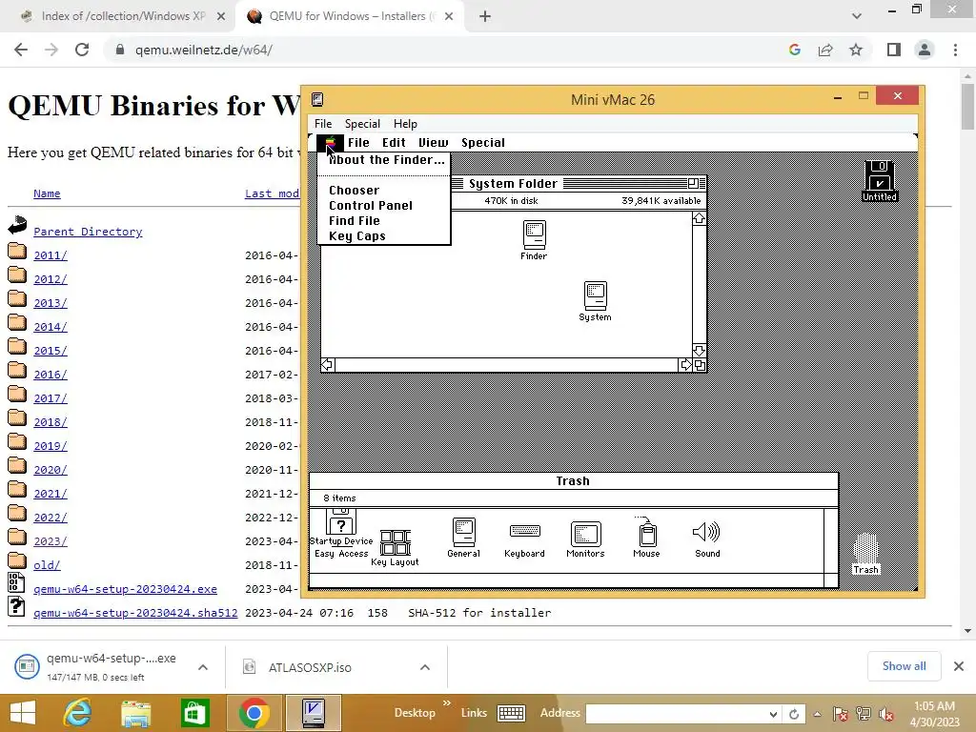Expand the ATLASOSXP.iso download options chevron
The width and height of the screenshot is (976, 732).
tap(425, 667)
